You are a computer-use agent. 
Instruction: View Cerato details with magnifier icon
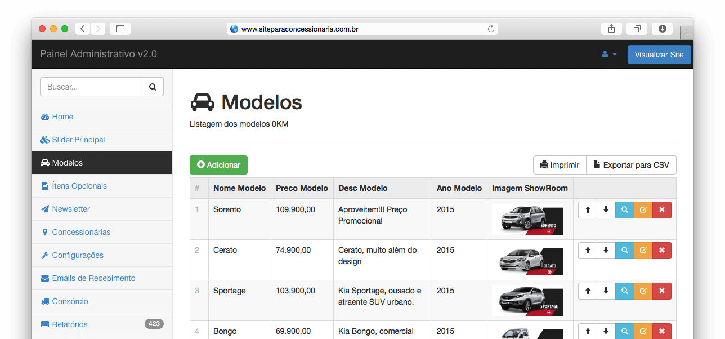(625, 251)
